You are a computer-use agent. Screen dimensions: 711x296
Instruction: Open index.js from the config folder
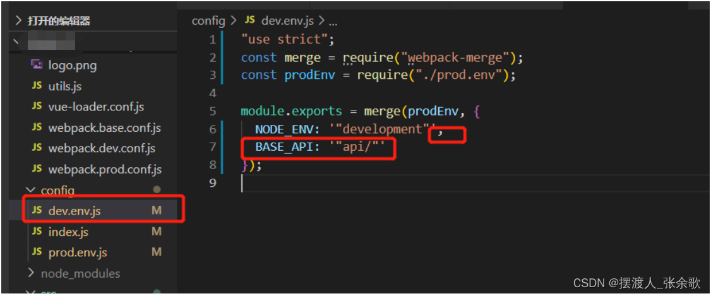point(68,232)
